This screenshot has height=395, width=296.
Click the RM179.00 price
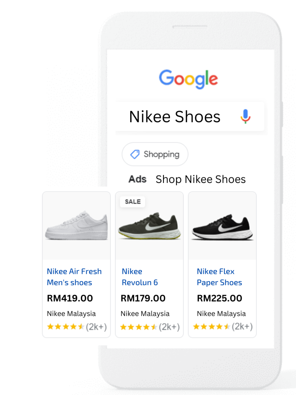143,298
